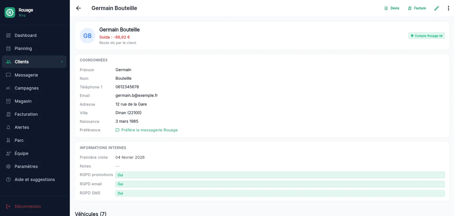Click the Équipe people icon
The image size is (454, 216).
pyautogui.click(x=8, y=153)
